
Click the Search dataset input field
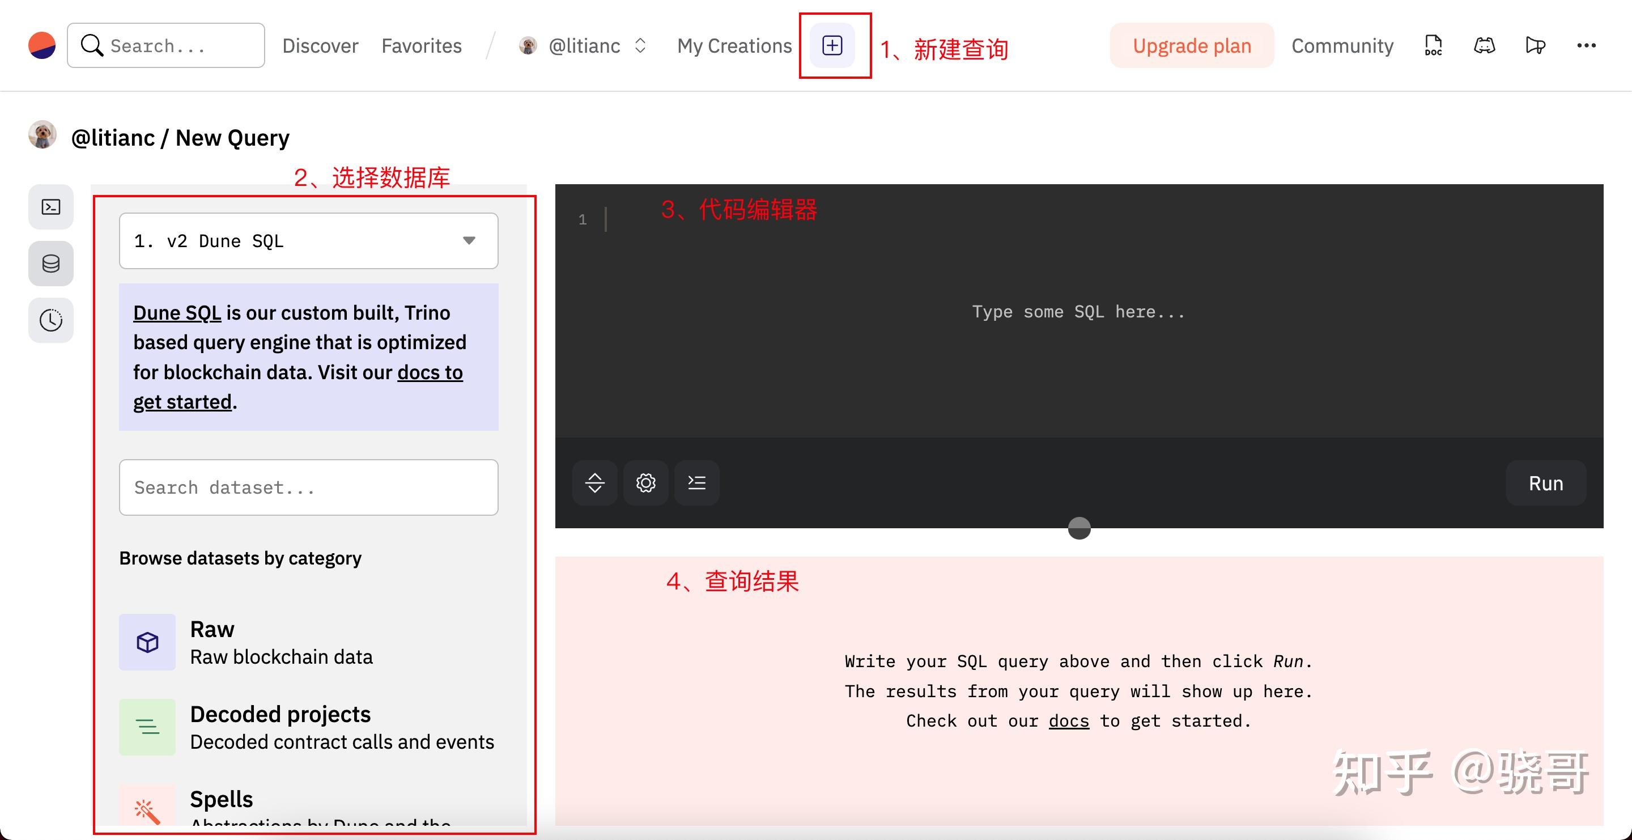308,487
